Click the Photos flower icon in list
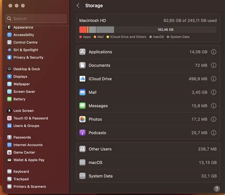The image size is (225, 195). click(83, 119)
